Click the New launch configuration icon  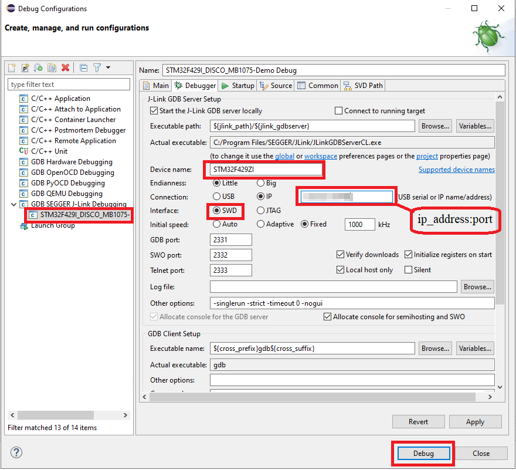[12, 68]
